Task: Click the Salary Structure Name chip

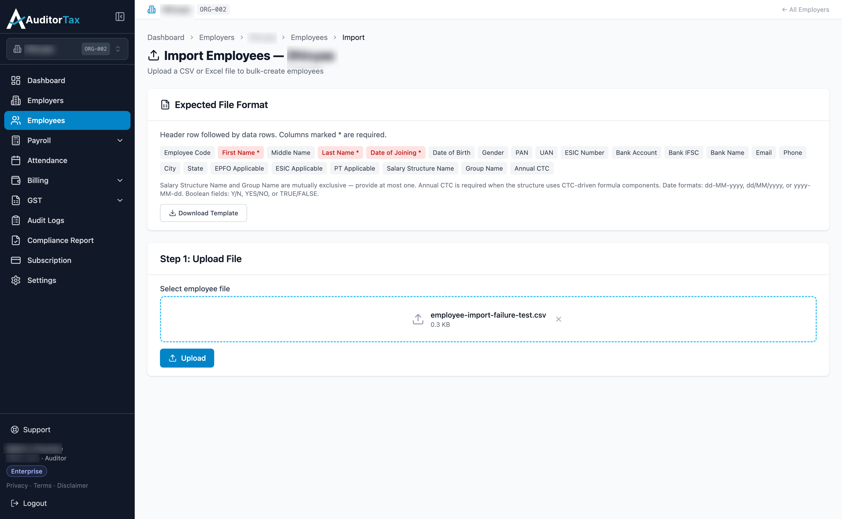Action: (x=420, y=168)
